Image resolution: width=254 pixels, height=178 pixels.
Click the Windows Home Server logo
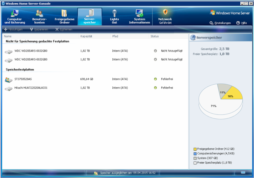pyautogui.click(x=230, y=13)
